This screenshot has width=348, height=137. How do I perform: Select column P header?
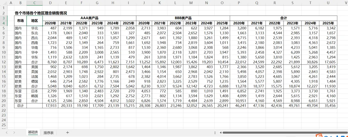click(239, 3)
